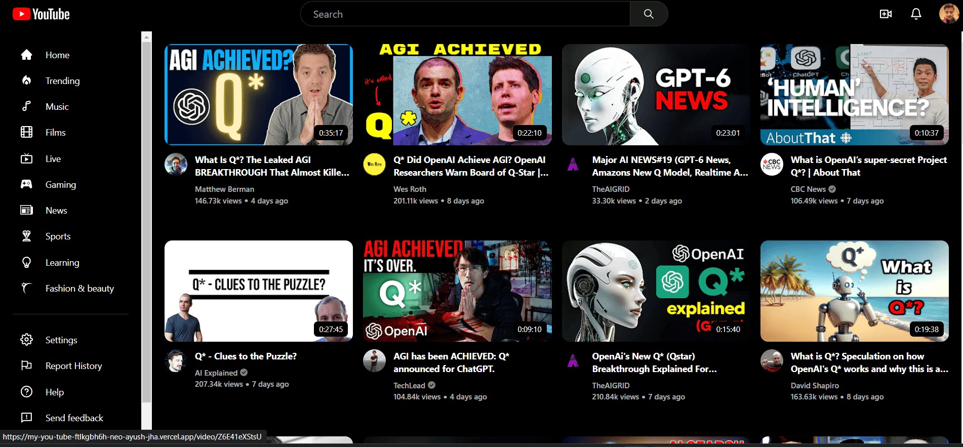963x447 pixels.
Task: Select Fashion & beauty in the sidebar
Action: click(79, 288)
